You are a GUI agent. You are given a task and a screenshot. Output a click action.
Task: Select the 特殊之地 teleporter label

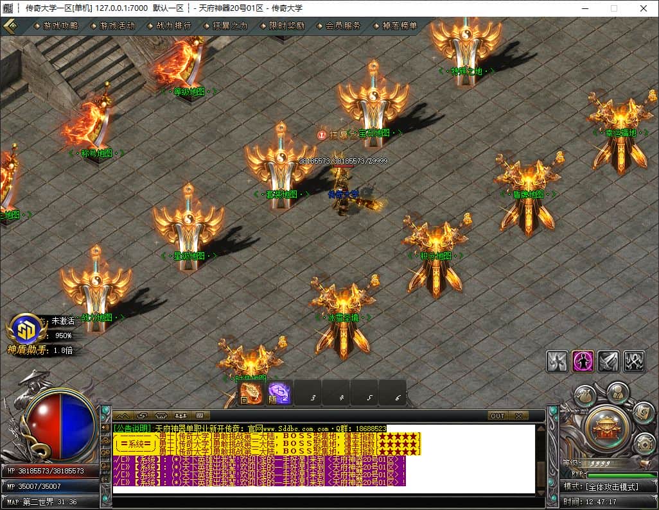(x=466, y=71)
